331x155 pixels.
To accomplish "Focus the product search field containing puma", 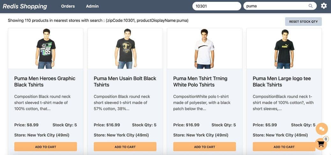I will tap(276, 6).
